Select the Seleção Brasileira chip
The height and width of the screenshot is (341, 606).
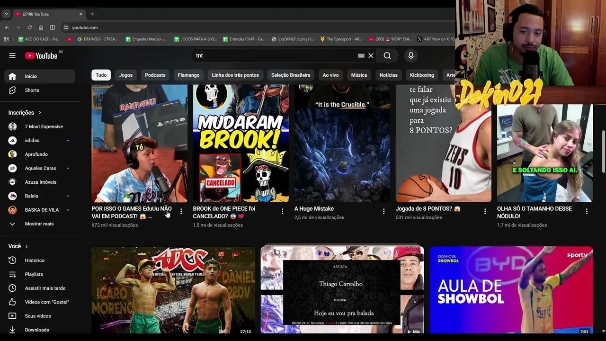point(291,75)
